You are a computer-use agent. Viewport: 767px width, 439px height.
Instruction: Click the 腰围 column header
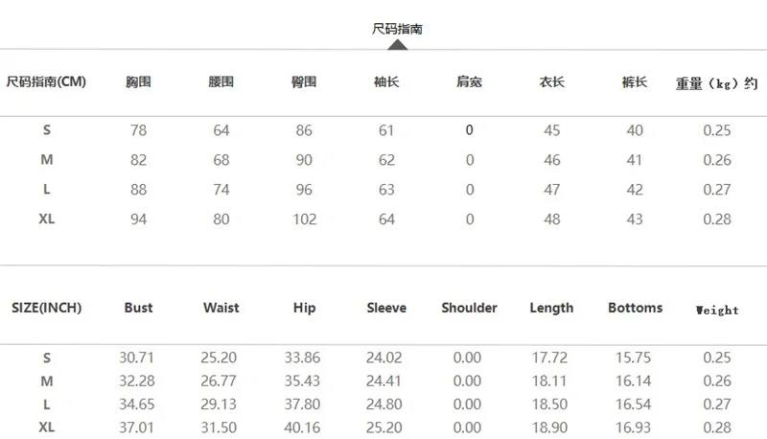[221, 82]
